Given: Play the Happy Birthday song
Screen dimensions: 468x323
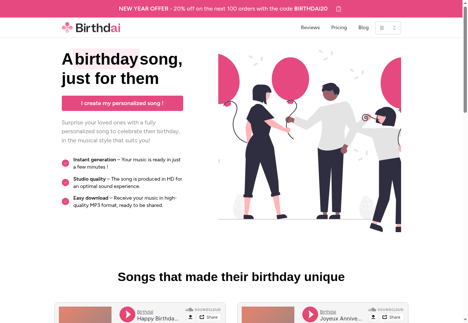Looking at the screenshot, I should pyautogui.click(x=127, y=314).
